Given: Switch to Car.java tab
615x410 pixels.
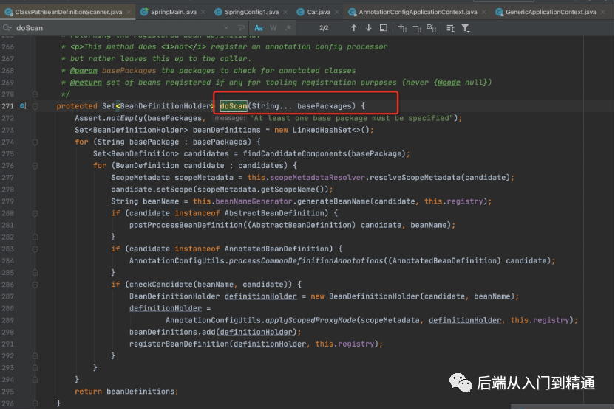Looking at the screenshot, I should click(x=319, y=12).
